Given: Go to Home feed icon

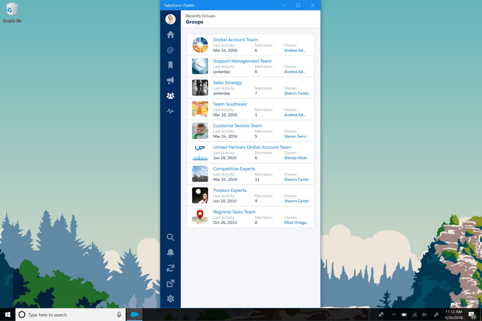Looking at the screenshot, I should pyautogui.click(x=171, y=34).
